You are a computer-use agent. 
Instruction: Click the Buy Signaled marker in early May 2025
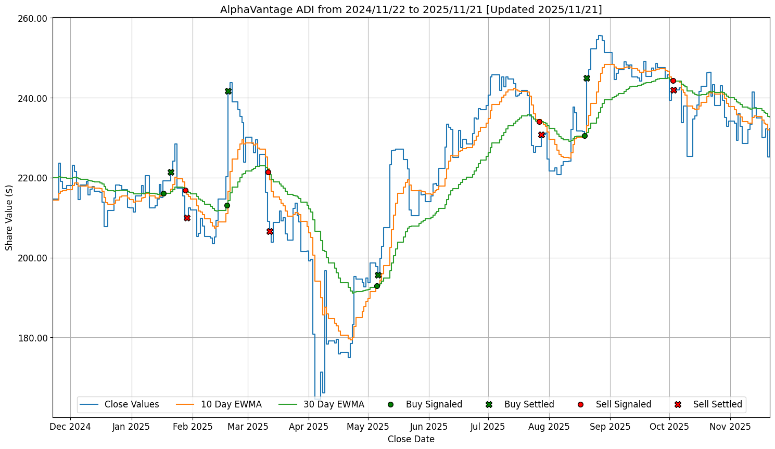[x=377, y=286]
